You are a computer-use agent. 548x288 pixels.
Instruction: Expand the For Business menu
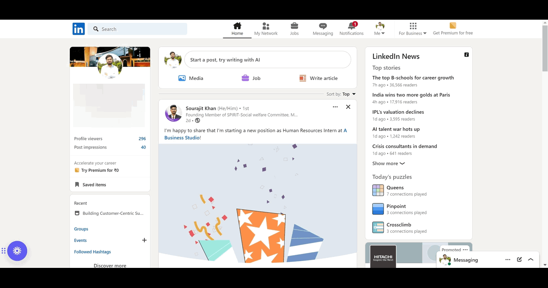coord(413,29)
